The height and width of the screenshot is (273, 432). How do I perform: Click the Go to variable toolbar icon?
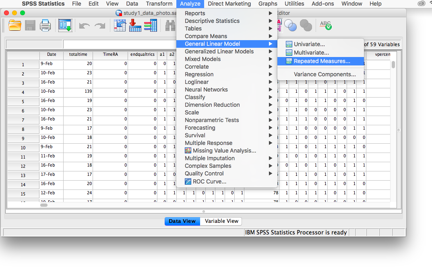click(x=135, y=26)
